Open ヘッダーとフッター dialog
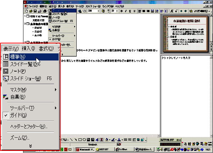The image size is (213, 153). coord(28,126)
